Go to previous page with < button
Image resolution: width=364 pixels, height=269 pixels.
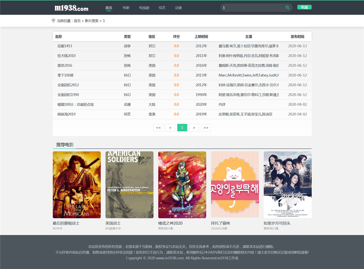170,128
